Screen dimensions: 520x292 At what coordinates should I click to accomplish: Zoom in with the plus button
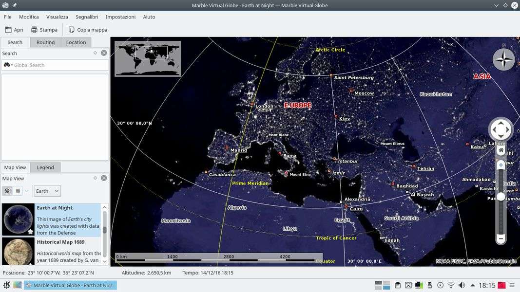click(x=501, y=165)
